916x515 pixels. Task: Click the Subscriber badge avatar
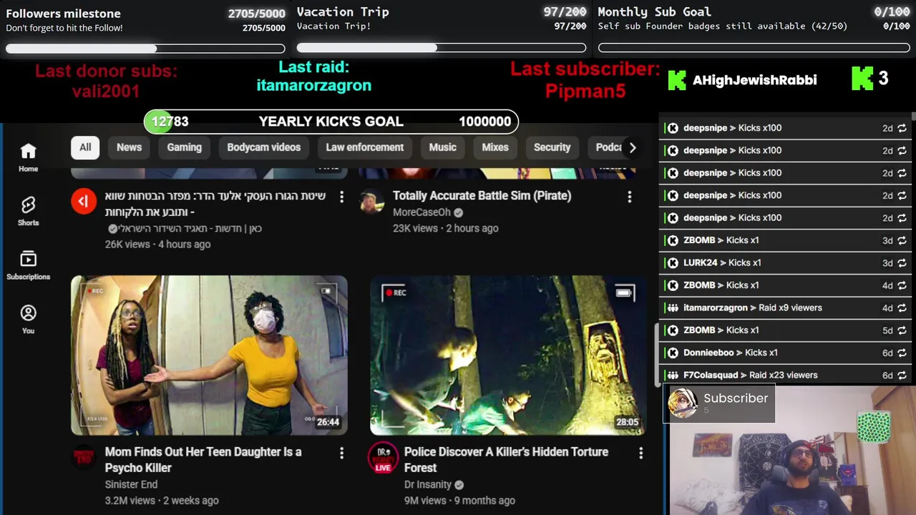click(683, 403)
